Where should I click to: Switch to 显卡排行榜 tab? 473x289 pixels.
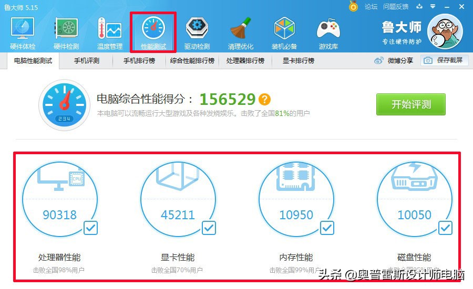coord(299,61)
